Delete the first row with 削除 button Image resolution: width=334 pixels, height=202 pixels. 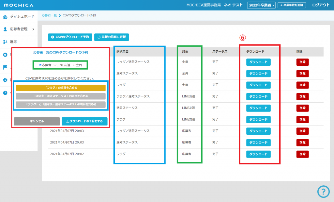[x=302, y=62]
